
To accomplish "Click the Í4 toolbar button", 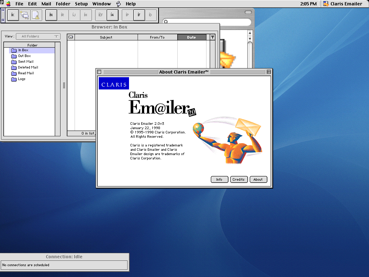I will click(x=112, y=15).
